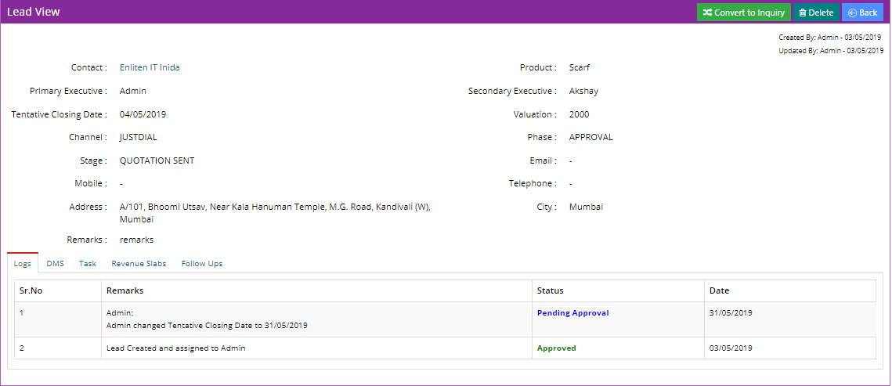Click the Remarks column header
This screenshot has height=386, width=892.
pyautogui.click(x=125, y=291)
